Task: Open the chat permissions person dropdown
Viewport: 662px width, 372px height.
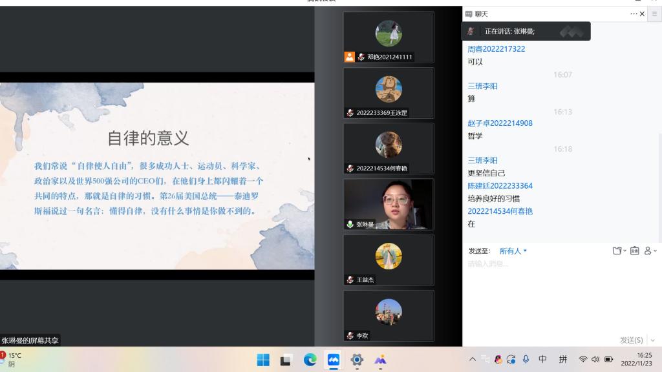Action: pos(650,251)
